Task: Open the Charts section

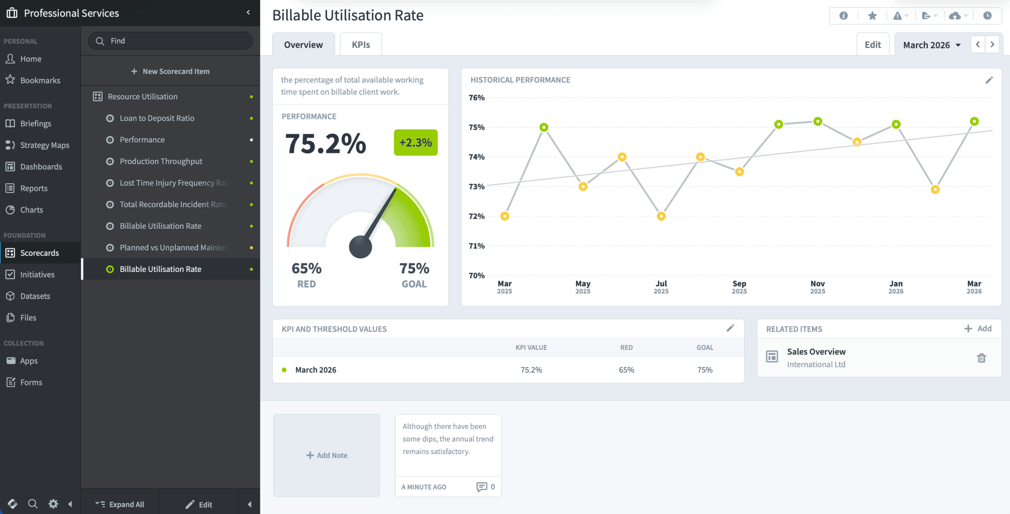Action: 31,209
